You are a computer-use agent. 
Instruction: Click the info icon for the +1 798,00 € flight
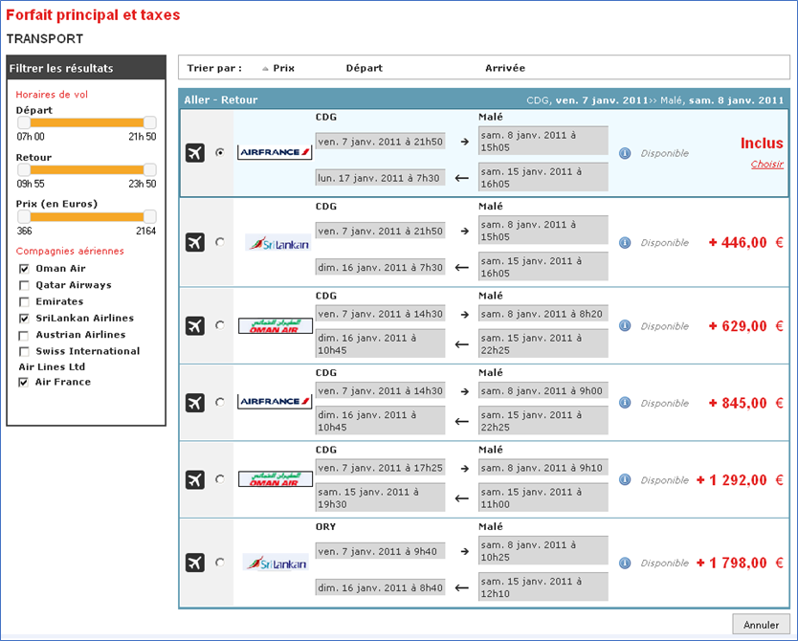click(x=625, y=564)
